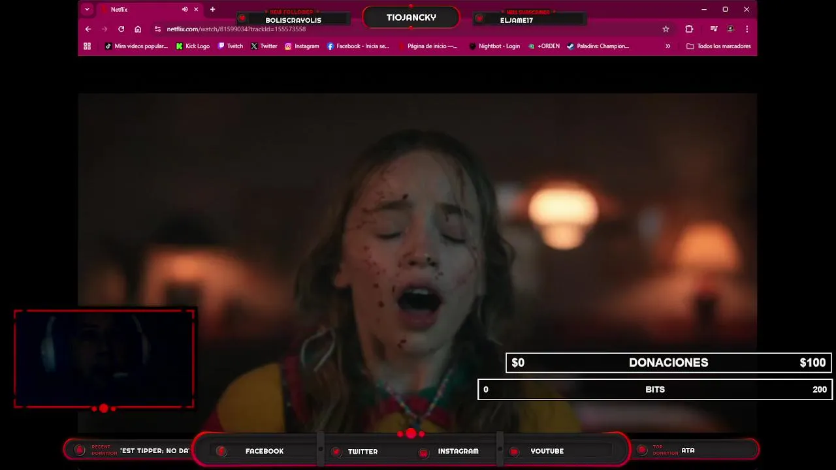Click the red icon beside INSTAGRAM

(423, 452)
